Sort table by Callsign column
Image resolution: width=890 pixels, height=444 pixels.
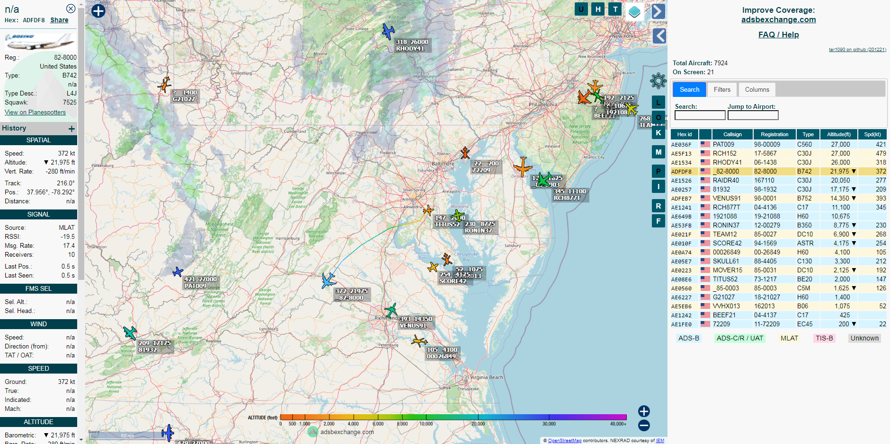pyautogui.click(x=732, y=134)
